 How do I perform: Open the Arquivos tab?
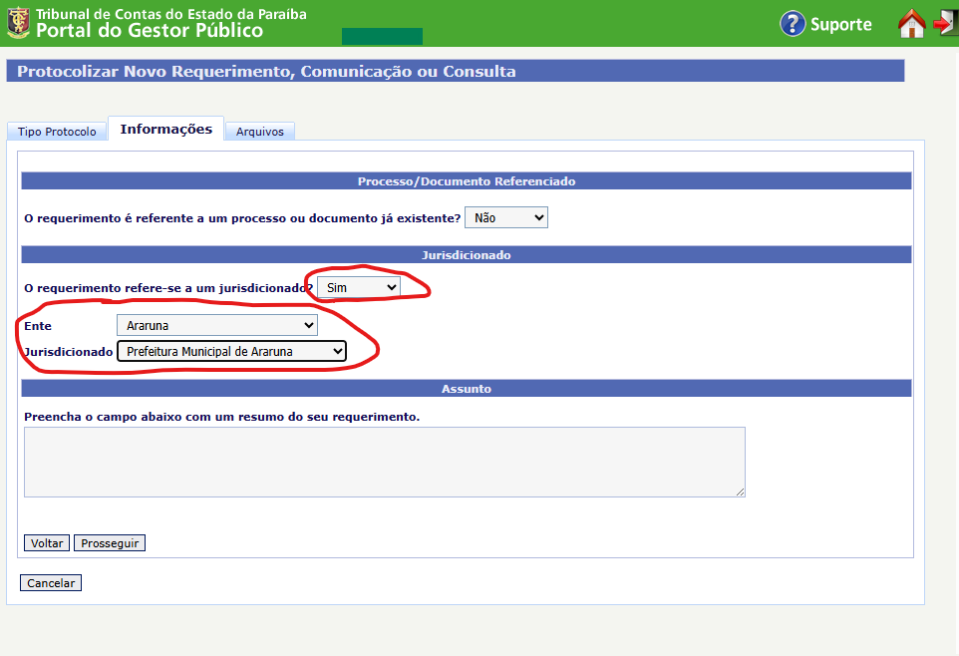click(x=260, y=132)
